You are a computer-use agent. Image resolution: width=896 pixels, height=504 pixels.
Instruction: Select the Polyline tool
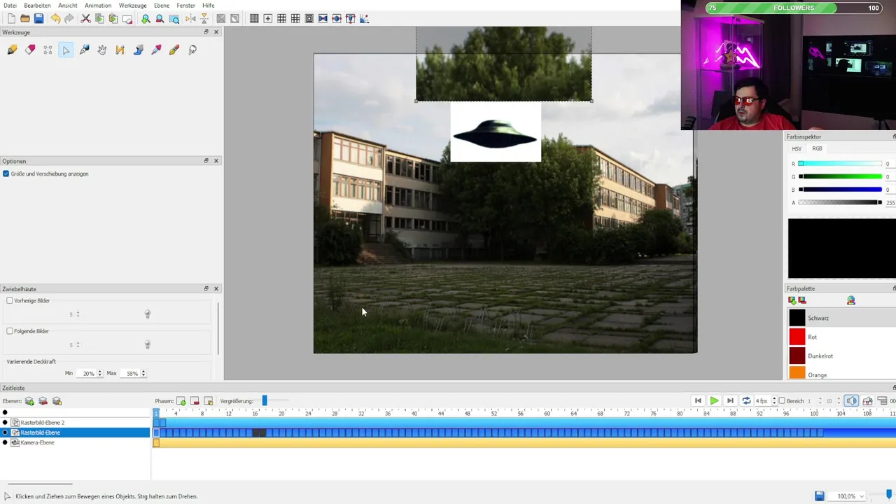point(120,50)
